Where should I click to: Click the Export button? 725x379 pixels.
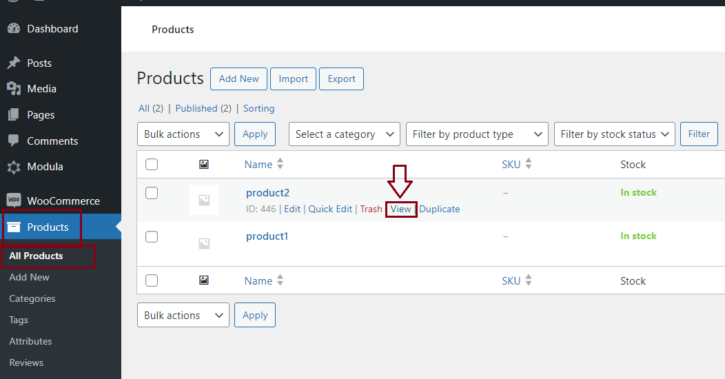(341, 79)
